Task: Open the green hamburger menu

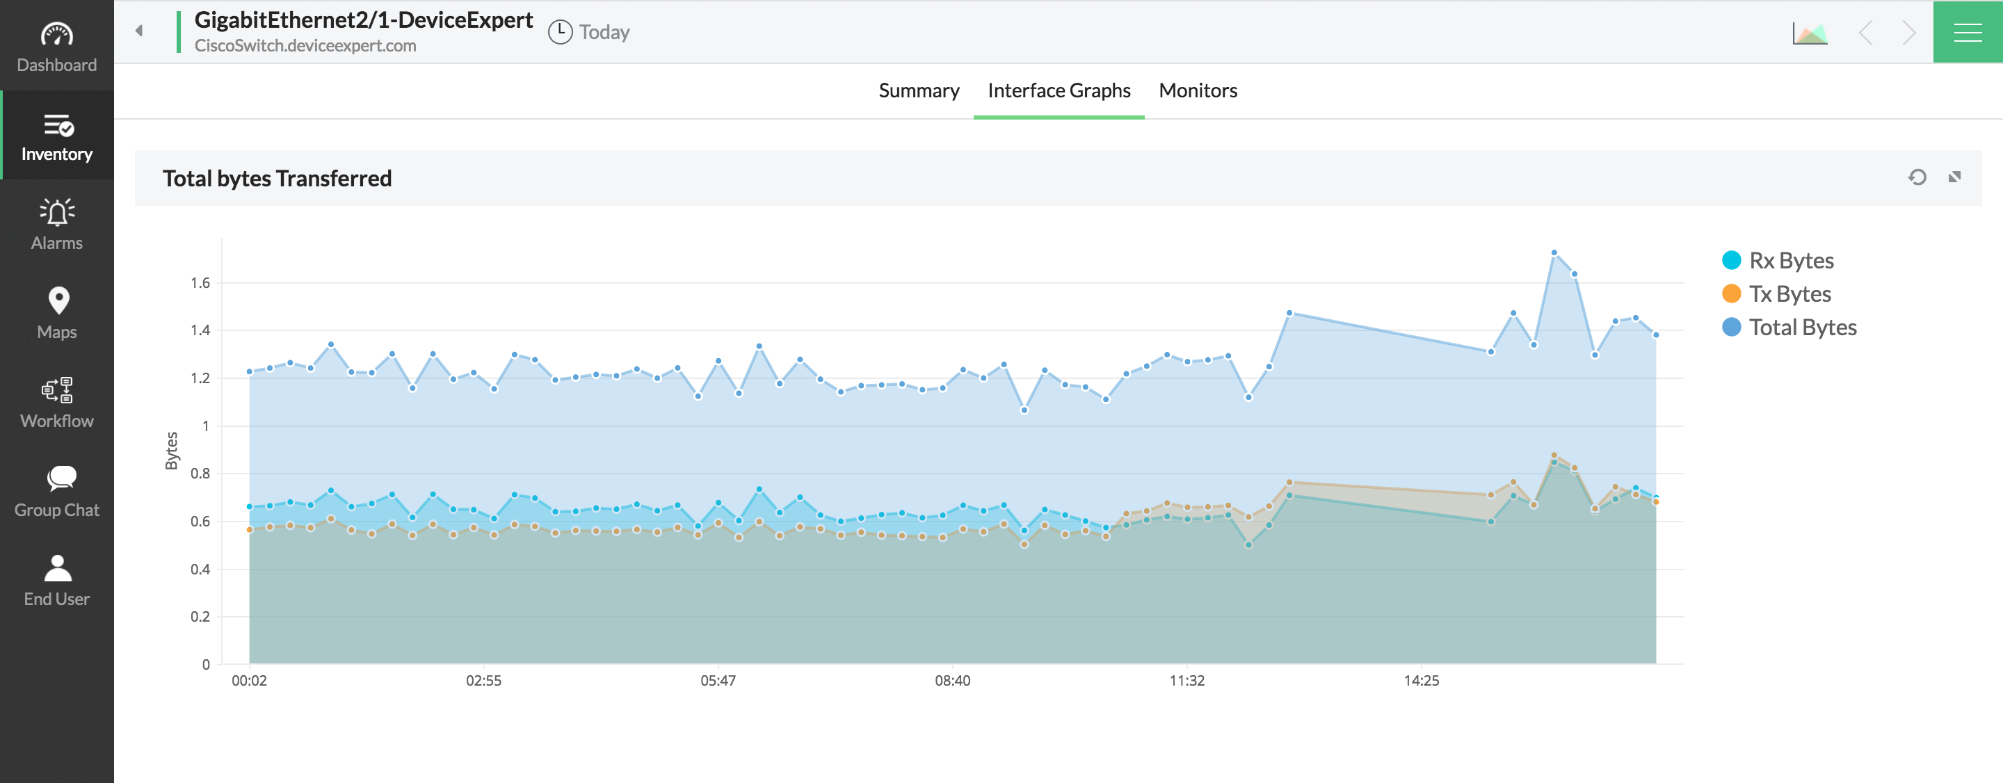Action: tap(1968, 32)
